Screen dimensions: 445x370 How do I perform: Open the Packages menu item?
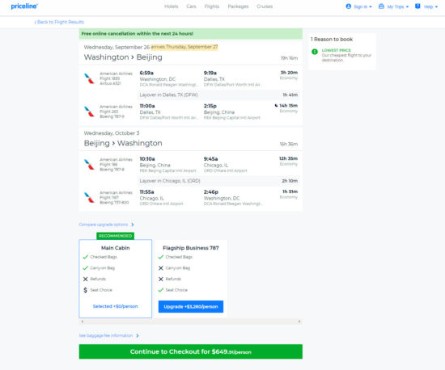pos(238,6)
